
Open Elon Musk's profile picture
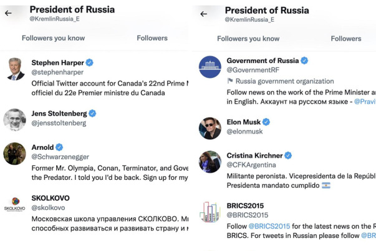210,127
